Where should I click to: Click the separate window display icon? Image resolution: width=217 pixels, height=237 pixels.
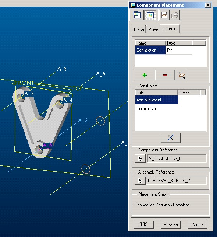coord(137,15)
